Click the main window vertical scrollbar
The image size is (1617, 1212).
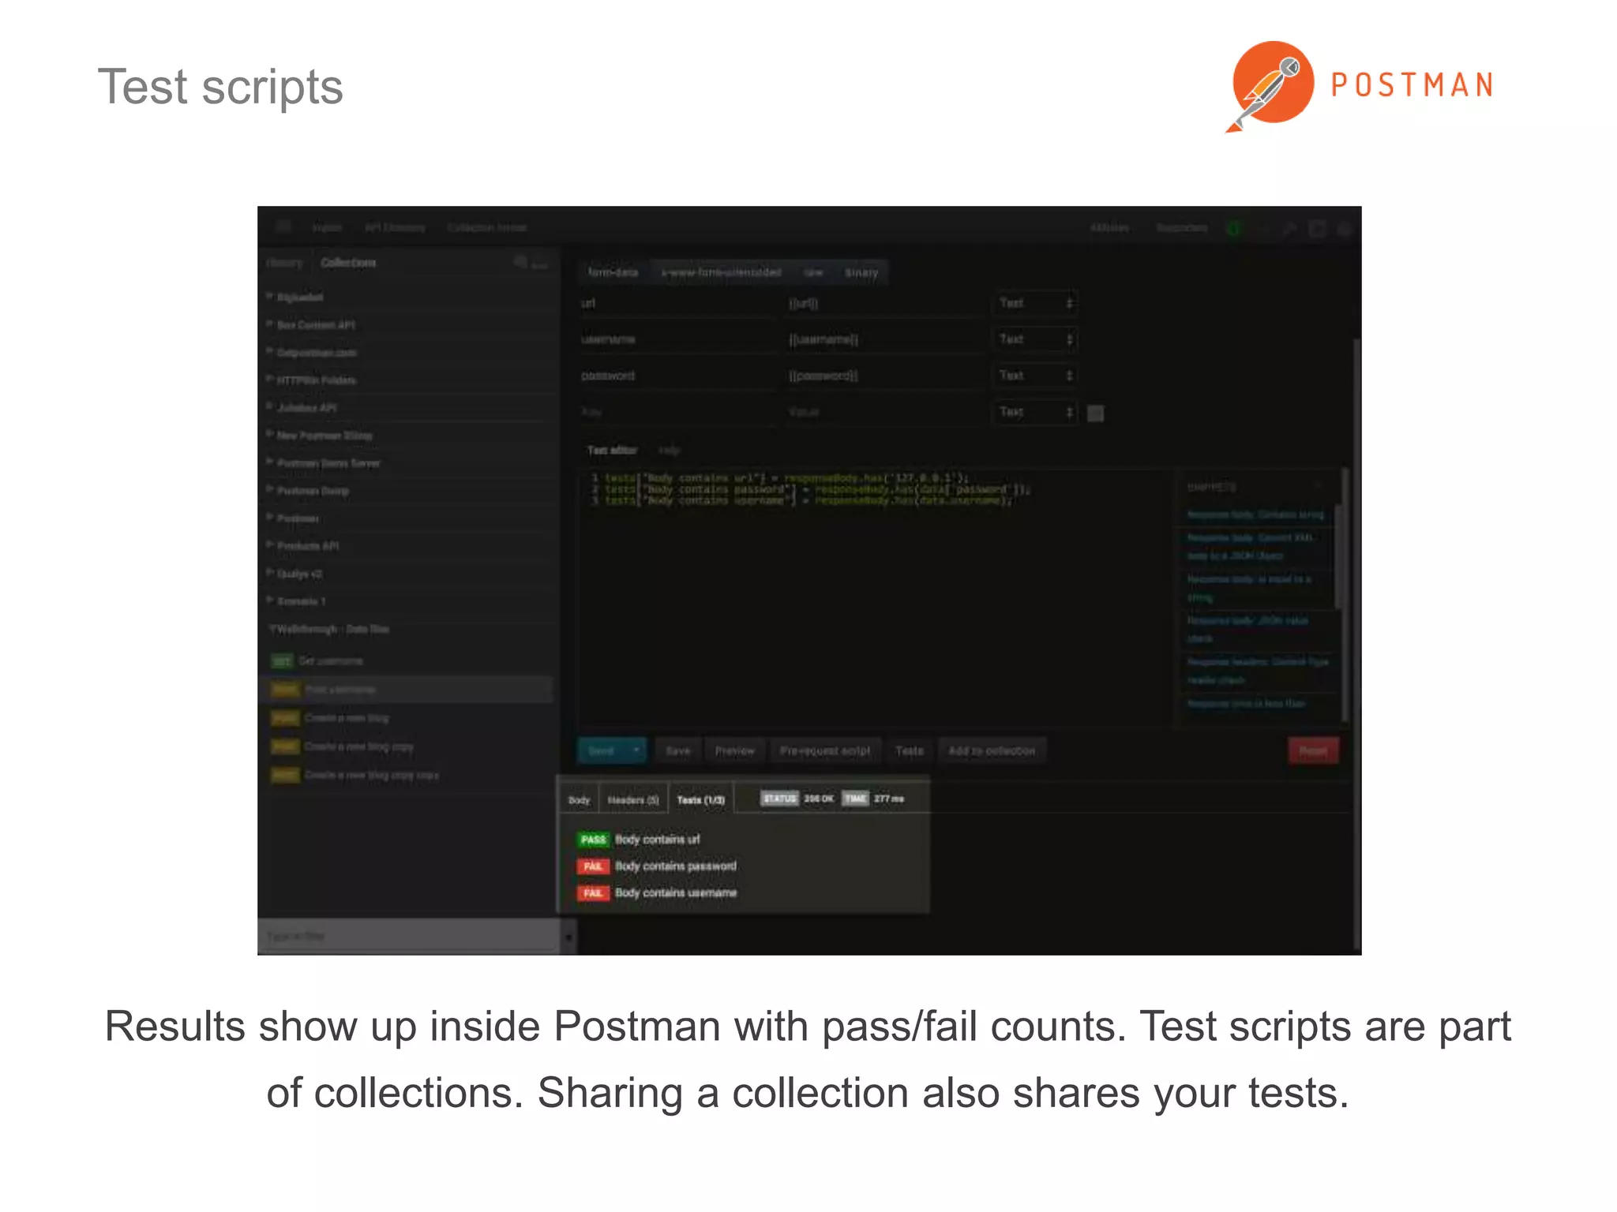pos(1356,643)
